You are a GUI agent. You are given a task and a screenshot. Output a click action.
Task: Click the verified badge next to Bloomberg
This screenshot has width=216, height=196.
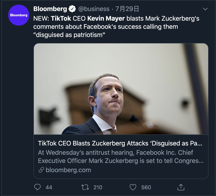click(x=72, y=9)
